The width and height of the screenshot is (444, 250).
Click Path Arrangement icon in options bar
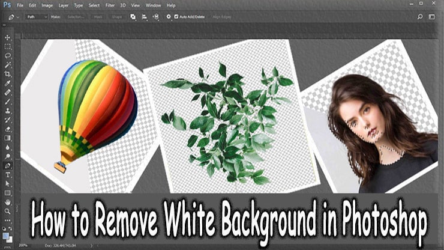pyautogui.click(x=156, y=17)
